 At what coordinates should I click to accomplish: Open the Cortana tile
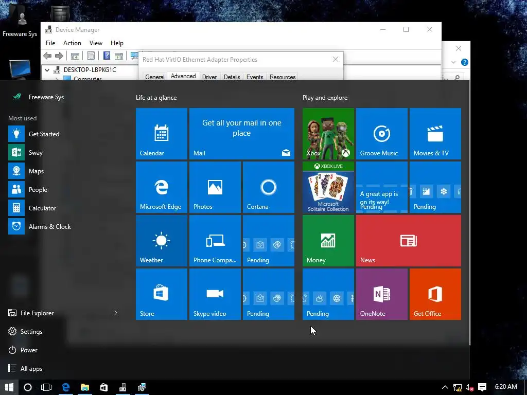269,187
